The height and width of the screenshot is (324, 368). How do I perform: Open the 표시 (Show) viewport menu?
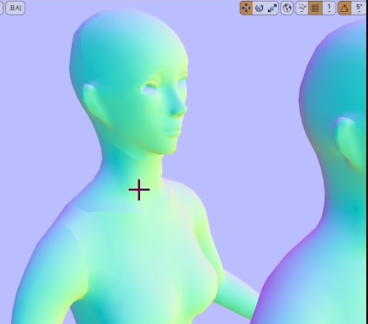pos(15,8)
